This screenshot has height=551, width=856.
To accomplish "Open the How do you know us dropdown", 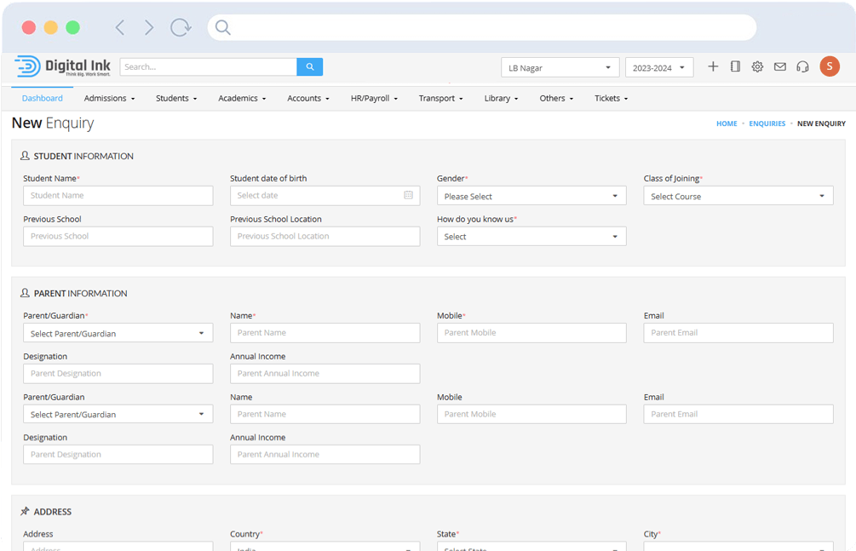I will click(x=531, y=237).
